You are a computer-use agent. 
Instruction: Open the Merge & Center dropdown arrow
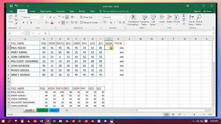[x=100, y=22]
